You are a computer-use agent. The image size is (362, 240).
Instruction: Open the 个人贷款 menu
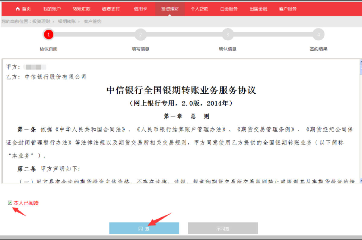(x=199, y=9)
